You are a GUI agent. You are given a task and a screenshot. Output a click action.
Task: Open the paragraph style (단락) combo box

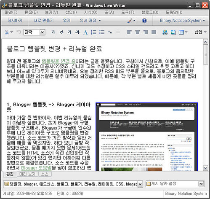pos(35,32)
